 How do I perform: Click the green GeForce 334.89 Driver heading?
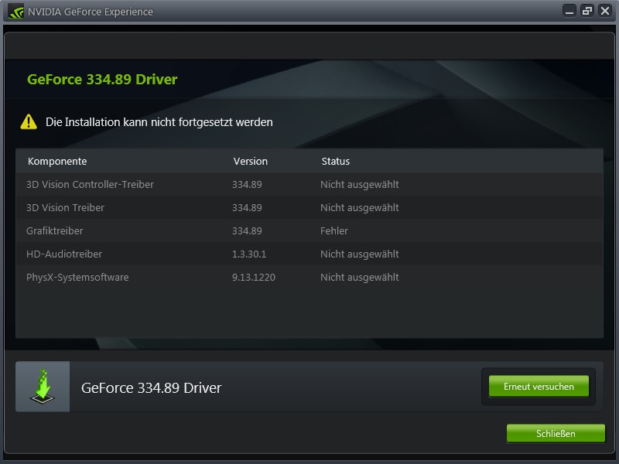coord(102,80)
